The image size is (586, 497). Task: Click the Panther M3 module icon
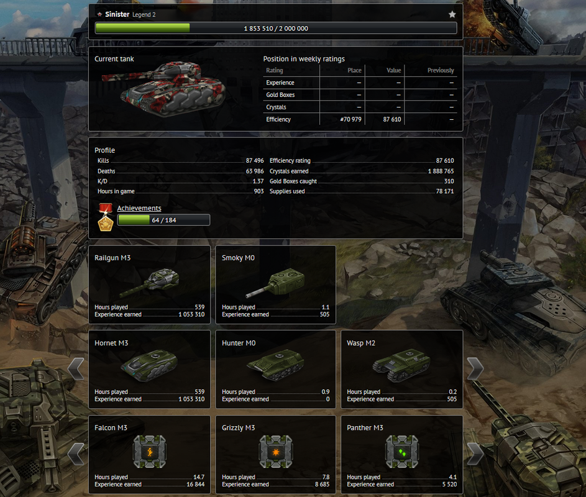click(402, 452)
